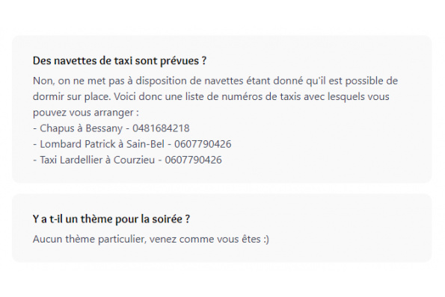This screenshot has width=445, height=297.
Task: Click the word 'Courzieu' in the taxi list
Action: pyautogui.click(x=134, y=160)
